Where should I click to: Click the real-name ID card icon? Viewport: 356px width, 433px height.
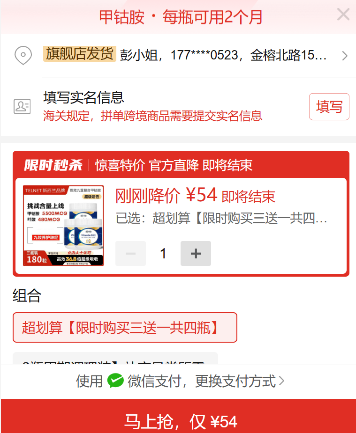[x=22, y=106]
